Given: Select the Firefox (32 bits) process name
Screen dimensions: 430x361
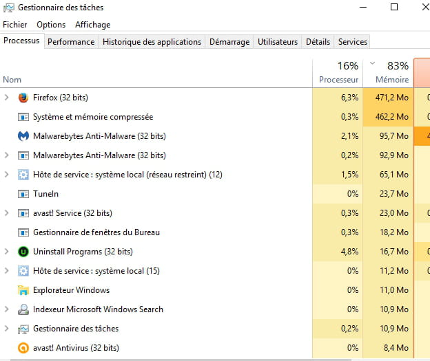Looking at the screenshot, I should pos(61,98).
